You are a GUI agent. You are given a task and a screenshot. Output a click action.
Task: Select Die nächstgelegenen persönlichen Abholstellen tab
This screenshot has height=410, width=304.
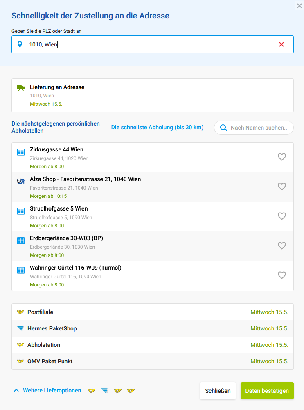click(x=56, y=127)
